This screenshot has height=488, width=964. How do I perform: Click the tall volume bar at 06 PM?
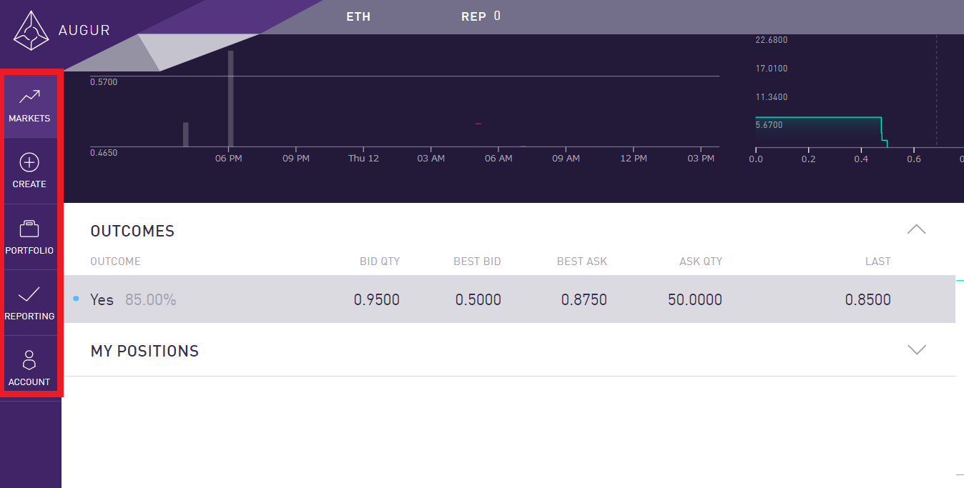click(231, 99)
